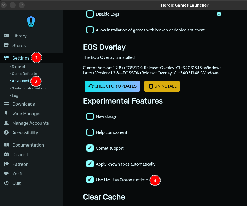
Task: Tick the broken or denied anticheat checkbox
Action: coord(90,30)
